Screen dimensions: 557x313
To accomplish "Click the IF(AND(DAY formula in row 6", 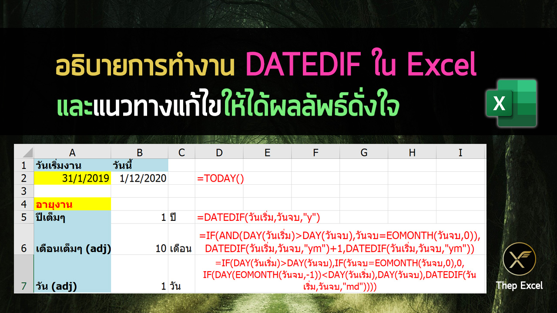I will click(340, 242).
